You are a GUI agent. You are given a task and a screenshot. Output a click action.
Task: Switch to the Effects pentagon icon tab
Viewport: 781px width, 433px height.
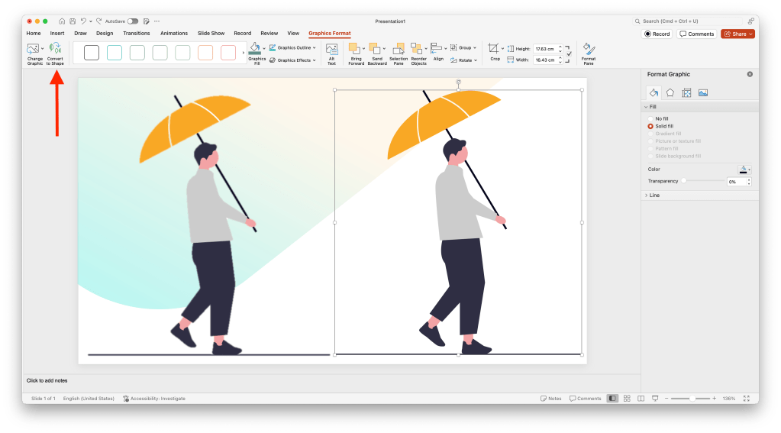coord(670,92)
